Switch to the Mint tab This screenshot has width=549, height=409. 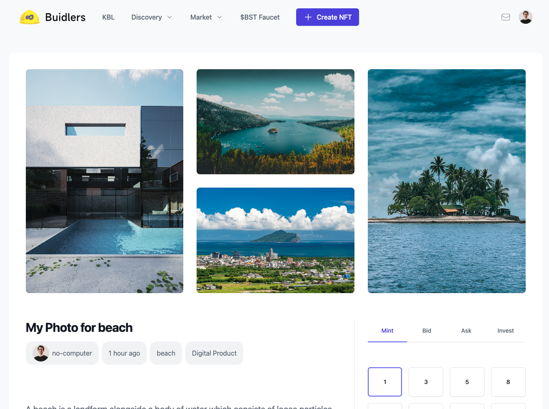387,331
